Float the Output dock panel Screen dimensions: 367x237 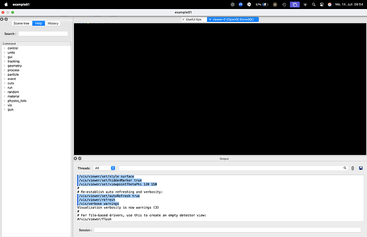point(80,159)
